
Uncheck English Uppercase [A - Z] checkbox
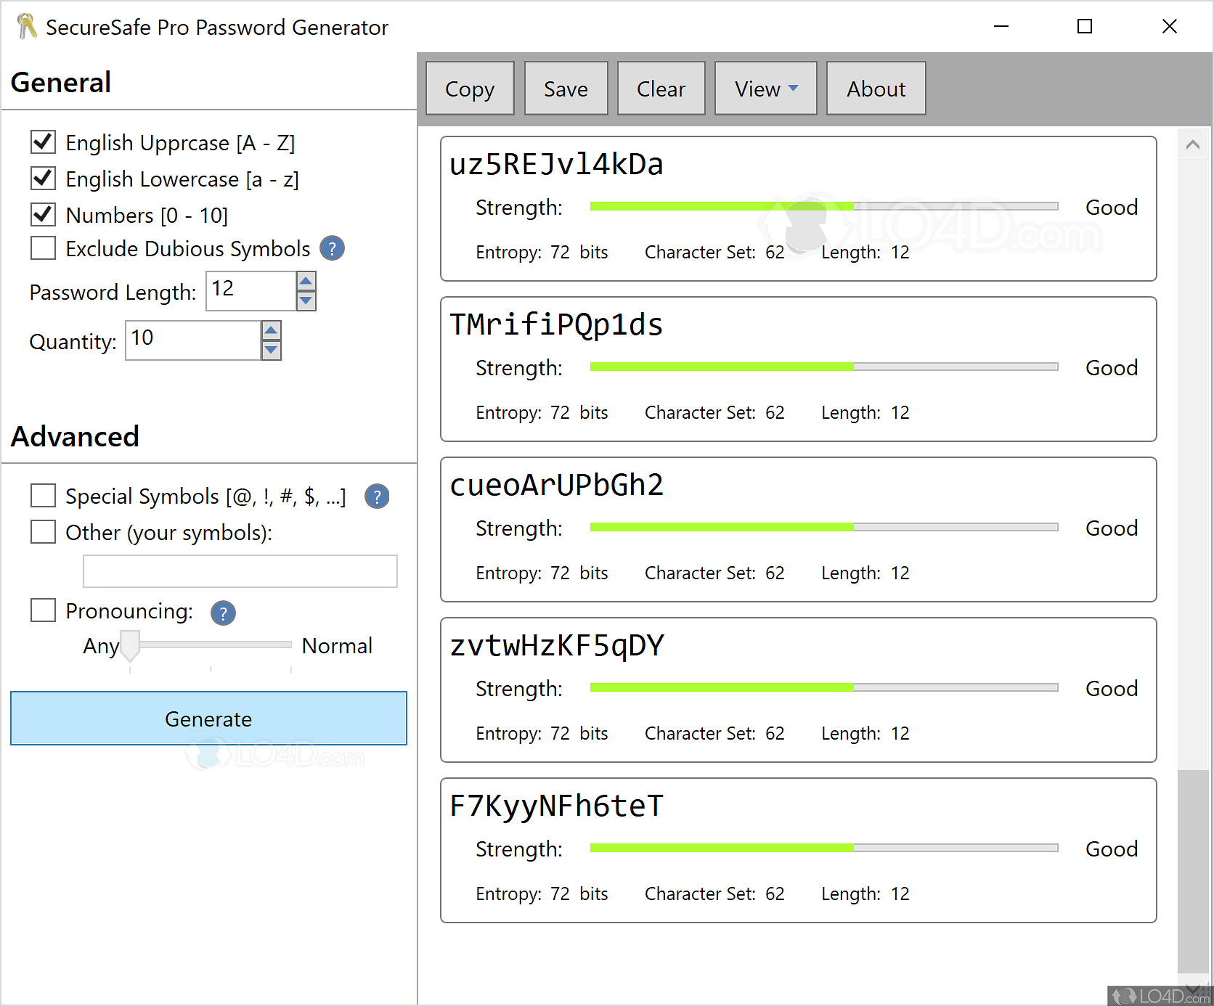(x=44, y=142)
